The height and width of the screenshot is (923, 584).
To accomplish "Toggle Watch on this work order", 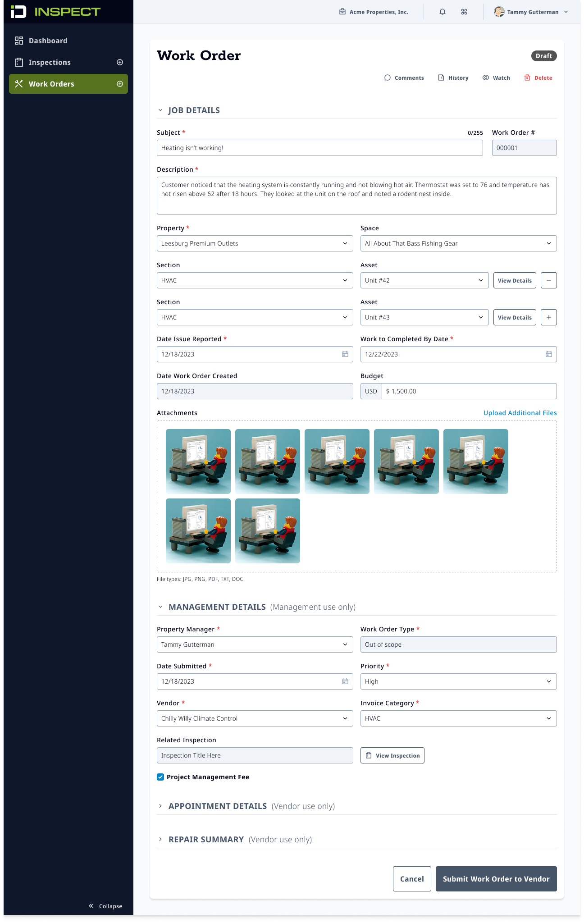I will [496, 78].
